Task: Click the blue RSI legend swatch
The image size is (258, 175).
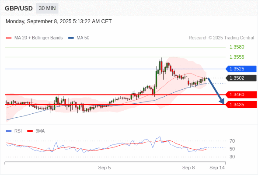Action: (9, 131)
